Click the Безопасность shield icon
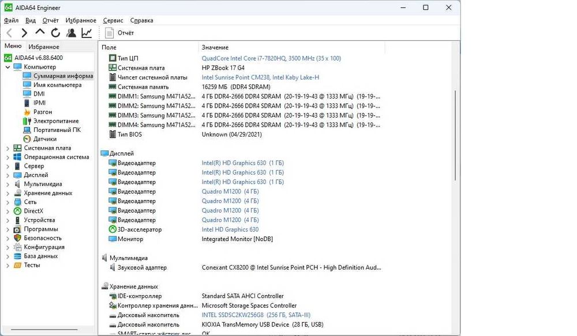The image size is (577, 336). (17, 238)
